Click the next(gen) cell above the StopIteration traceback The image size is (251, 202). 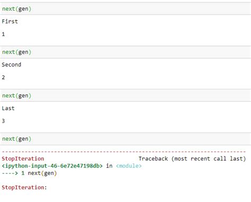[125, 139]
